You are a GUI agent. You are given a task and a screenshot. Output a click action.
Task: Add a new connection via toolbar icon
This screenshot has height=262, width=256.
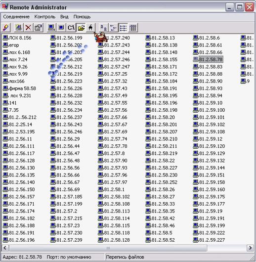coord(18,28)
